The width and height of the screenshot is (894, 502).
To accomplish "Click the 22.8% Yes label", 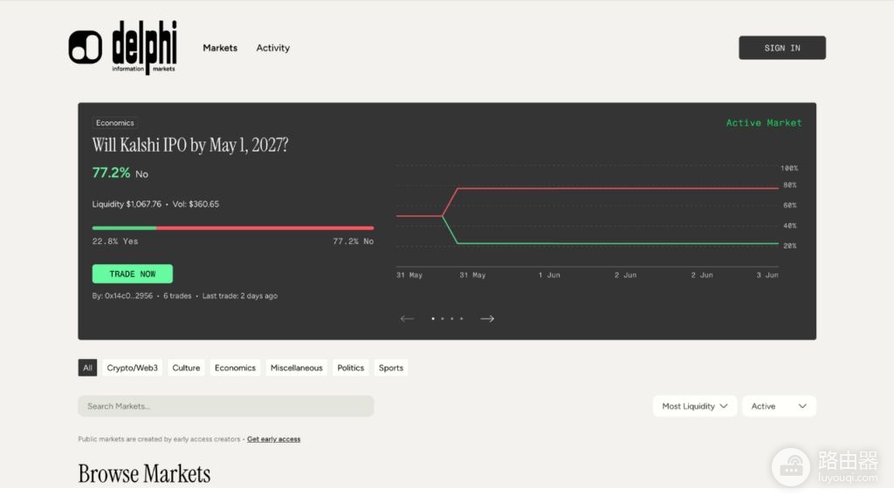I will [x=115, y=241].
